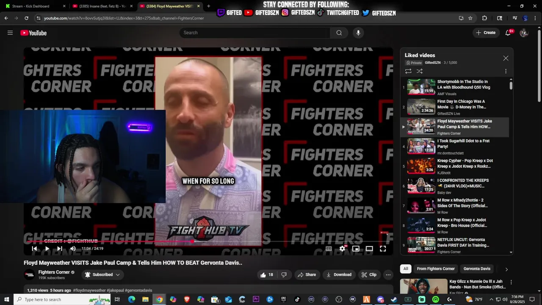Skip to the next video in player
542x305 pixels.
pyautogui.click(x=60, y=249)
